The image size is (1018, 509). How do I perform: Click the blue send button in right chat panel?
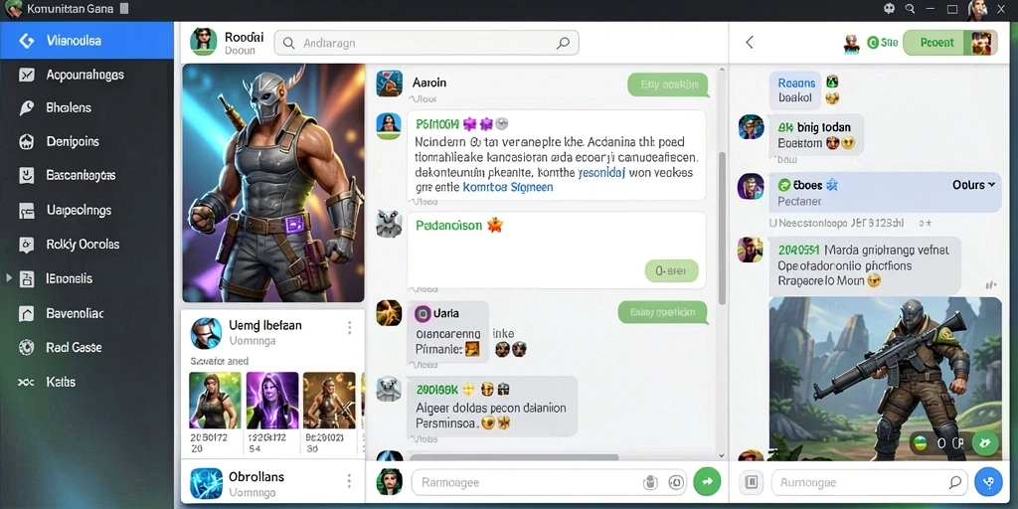[989, 482]
